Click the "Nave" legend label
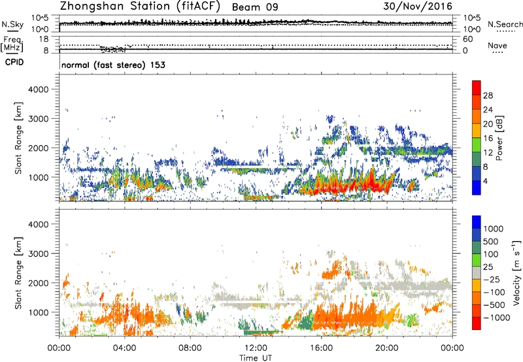This screenshot has height=362, width=523. click(x=498, y=45)
